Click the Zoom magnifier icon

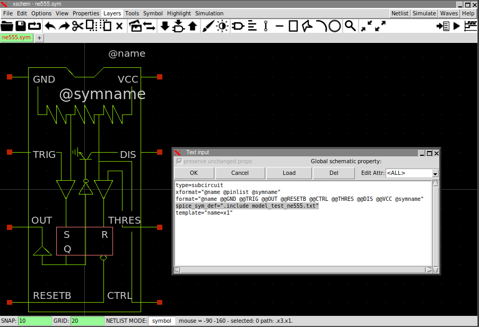pos(350,26)
